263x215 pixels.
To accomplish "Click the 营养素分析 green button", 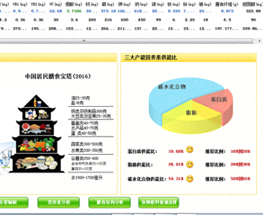I will 59,202.
